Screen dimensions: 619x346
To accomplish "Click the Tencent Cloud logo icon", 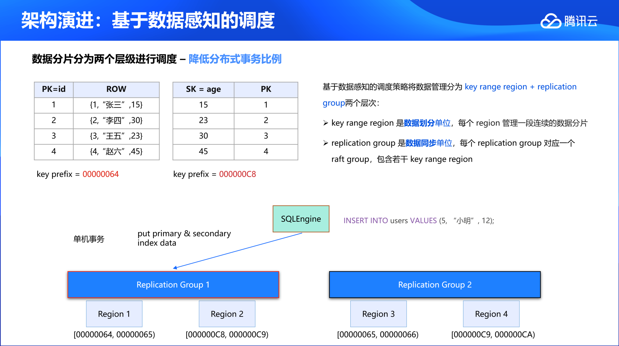I will (551, 21).
